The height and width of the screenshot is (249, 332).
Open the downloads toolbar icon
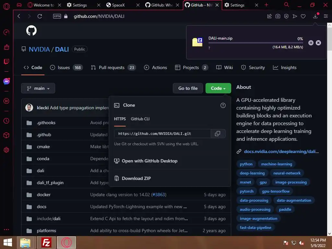click(x=315, y=16)
